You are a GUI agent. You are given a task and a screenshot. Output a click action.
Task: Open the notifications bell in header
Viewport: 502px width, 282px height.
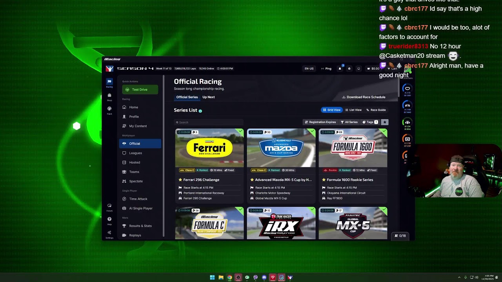point(340,69)
